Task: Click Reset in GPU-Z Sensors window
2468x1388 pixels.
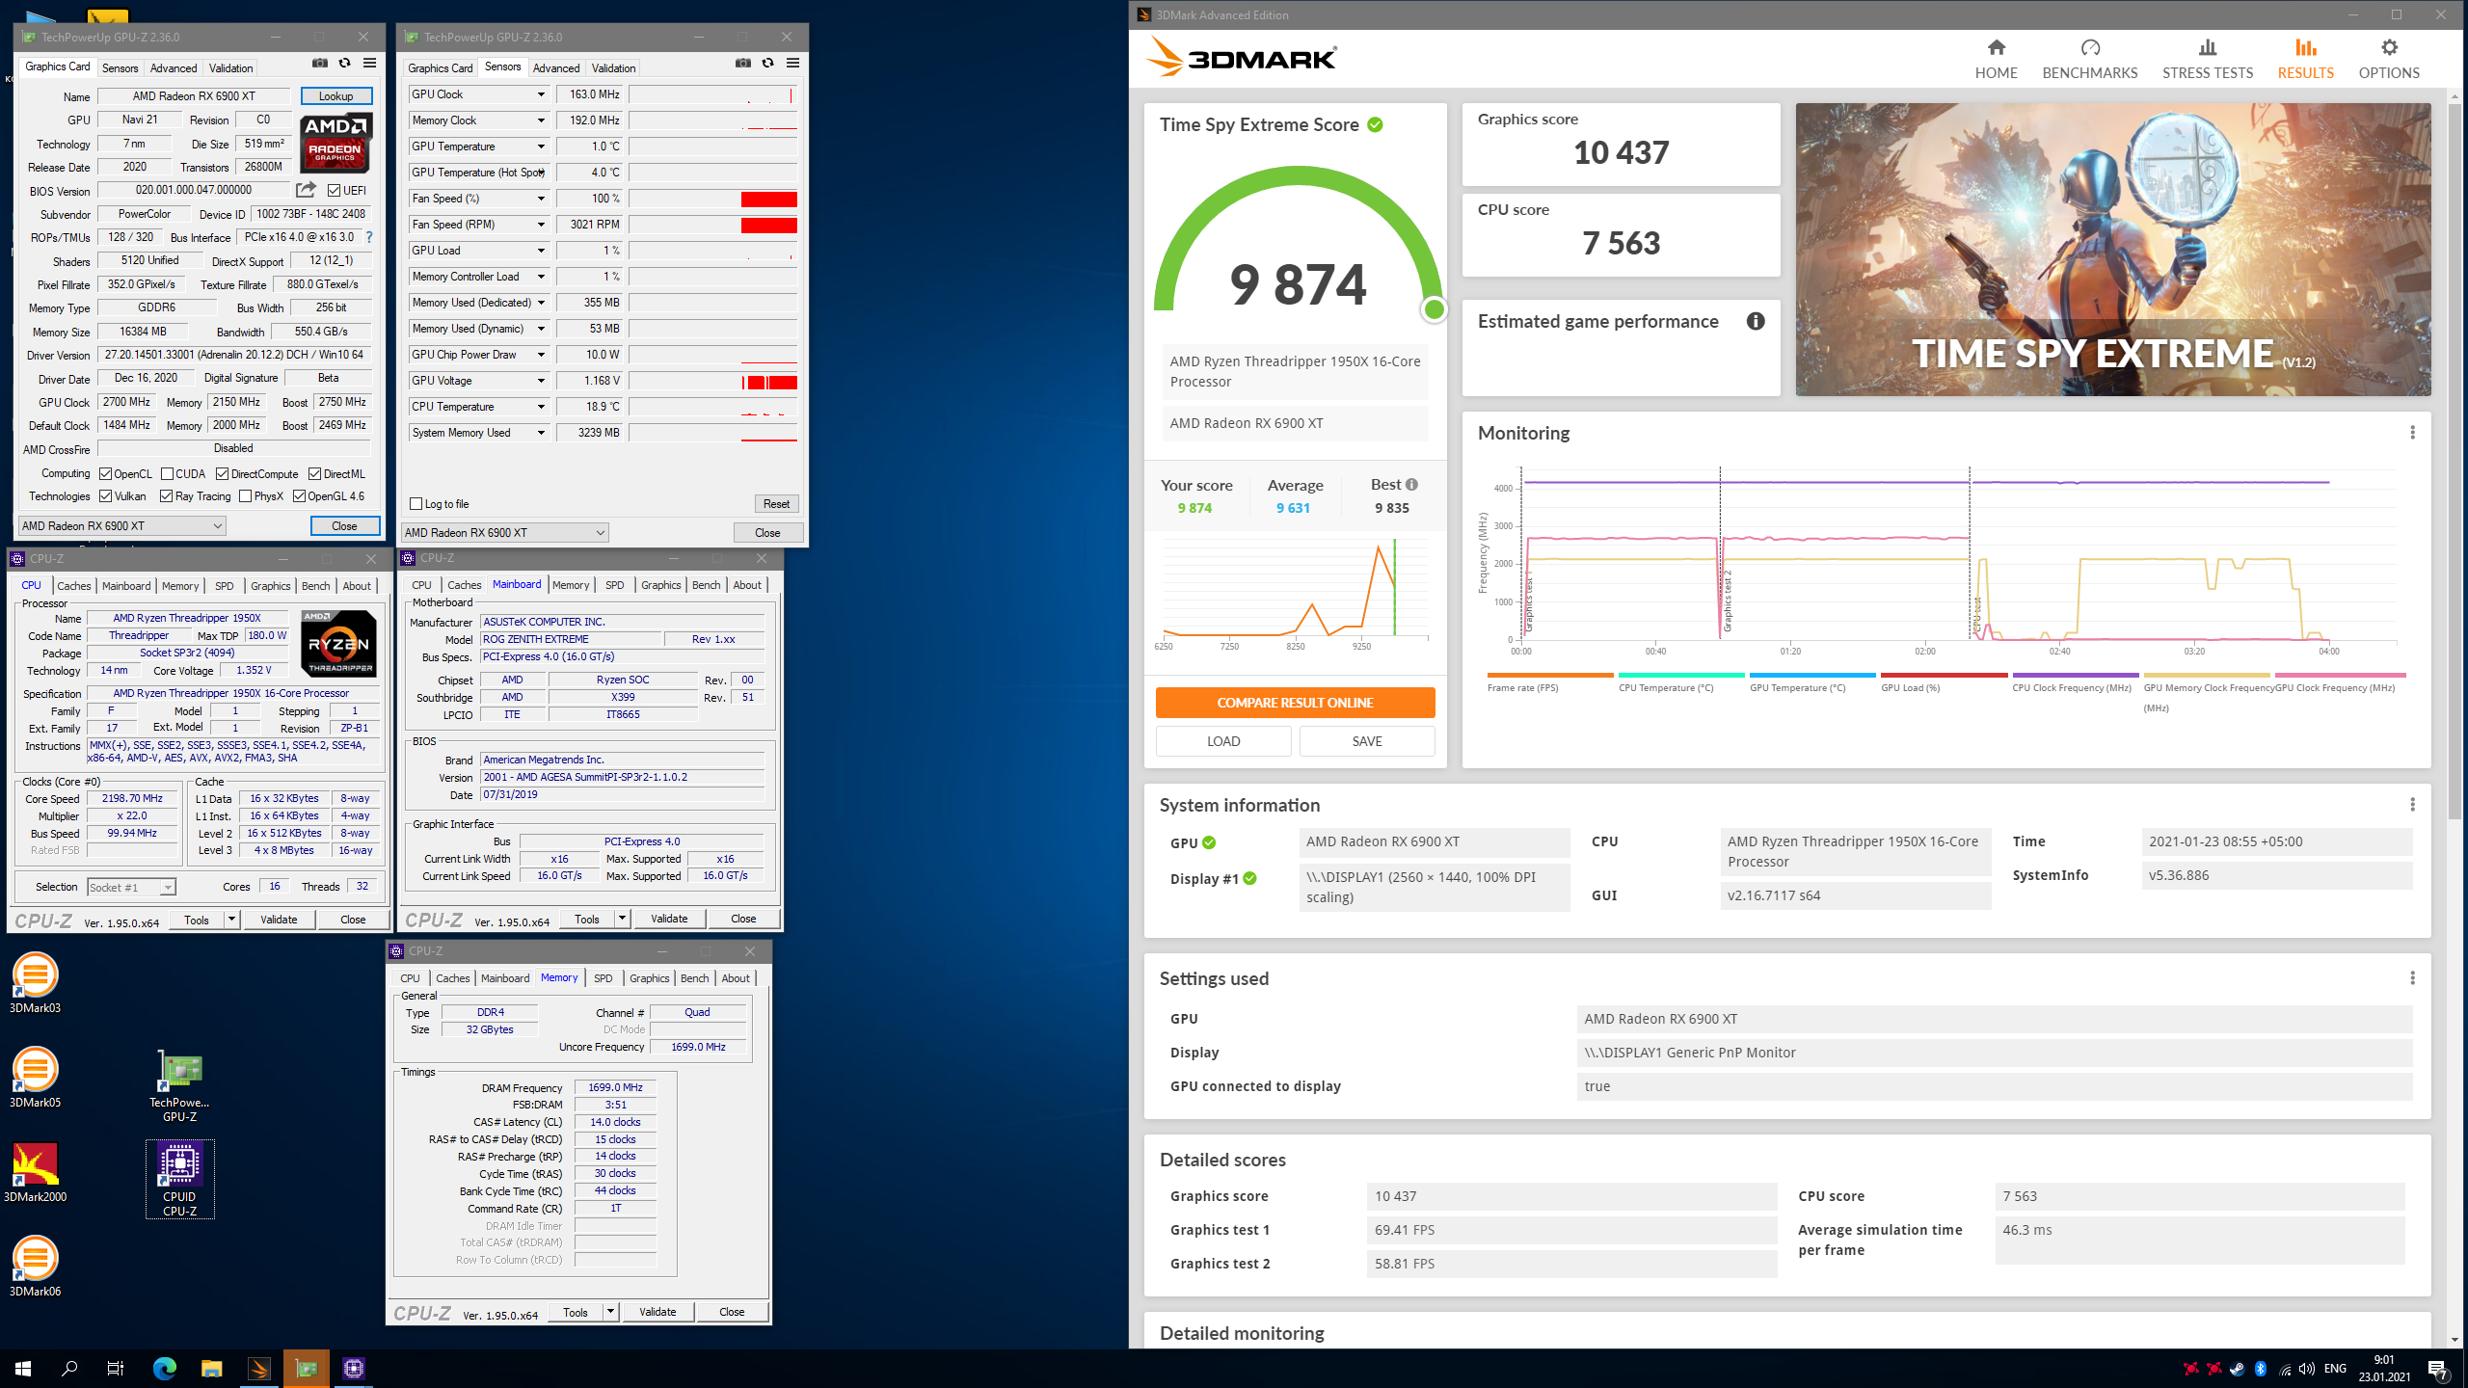Action: (x=776, y=504)
